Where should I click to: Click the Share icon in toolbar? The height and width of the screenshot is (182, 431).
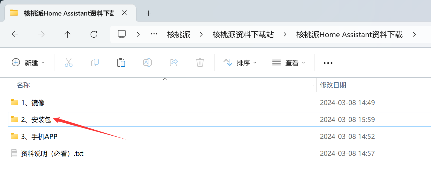tap(174, 62)
